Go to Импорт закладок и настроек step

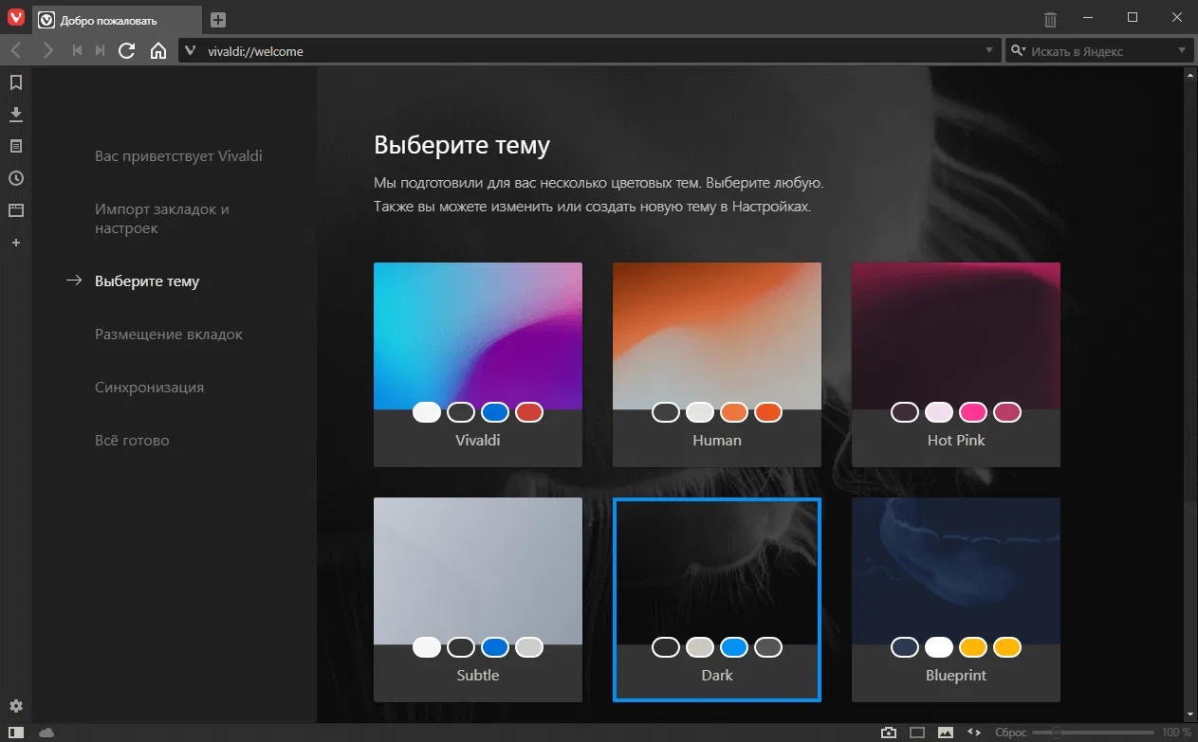(x=162, y=219)
